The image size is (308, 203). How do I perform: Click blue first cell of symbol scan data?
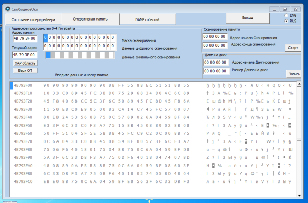tap(48, 55)
